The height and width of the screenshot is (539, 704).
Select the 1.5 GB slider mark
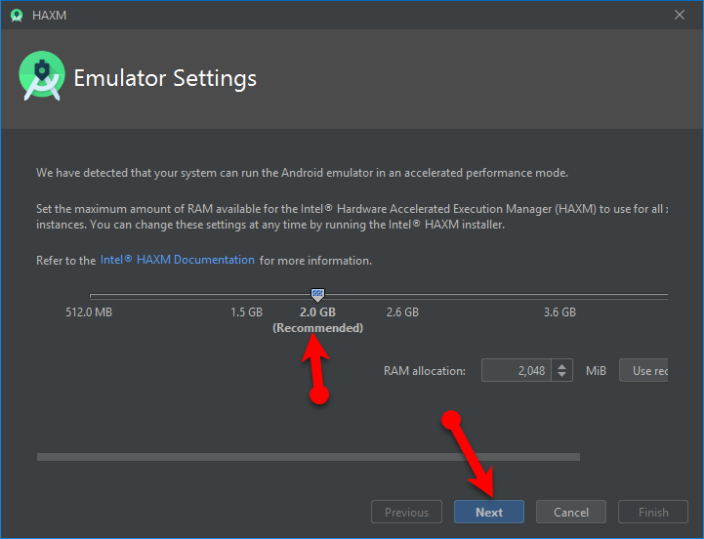coord(246,312)
